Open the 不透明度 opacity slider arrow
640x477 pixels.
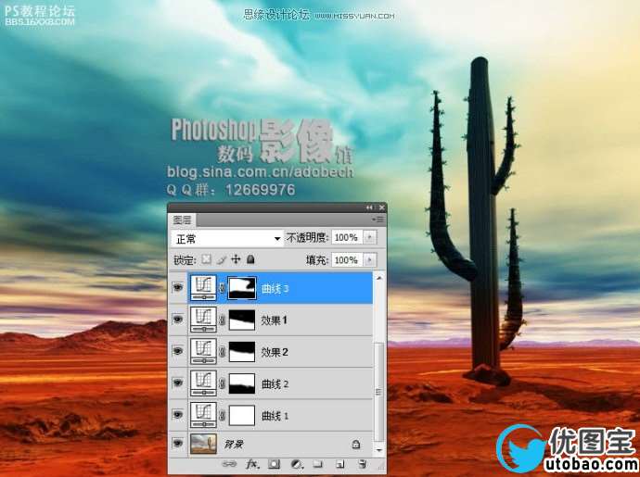(x=370, y=237)
